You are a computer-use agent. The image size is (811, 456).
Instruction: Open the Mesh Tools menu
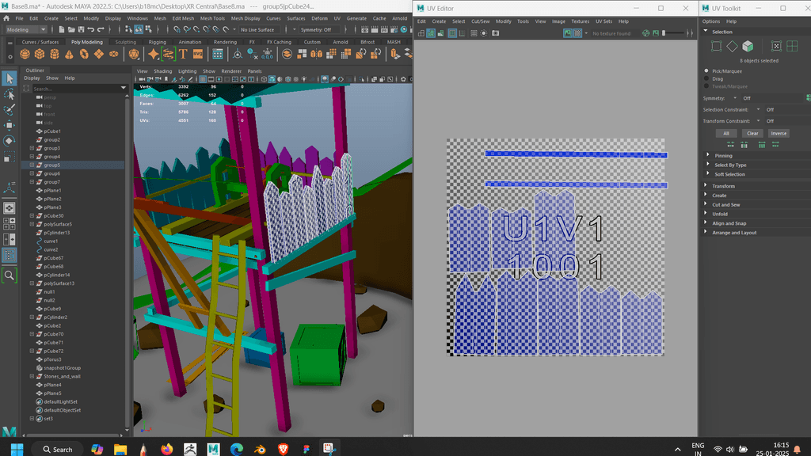(211, 17)
